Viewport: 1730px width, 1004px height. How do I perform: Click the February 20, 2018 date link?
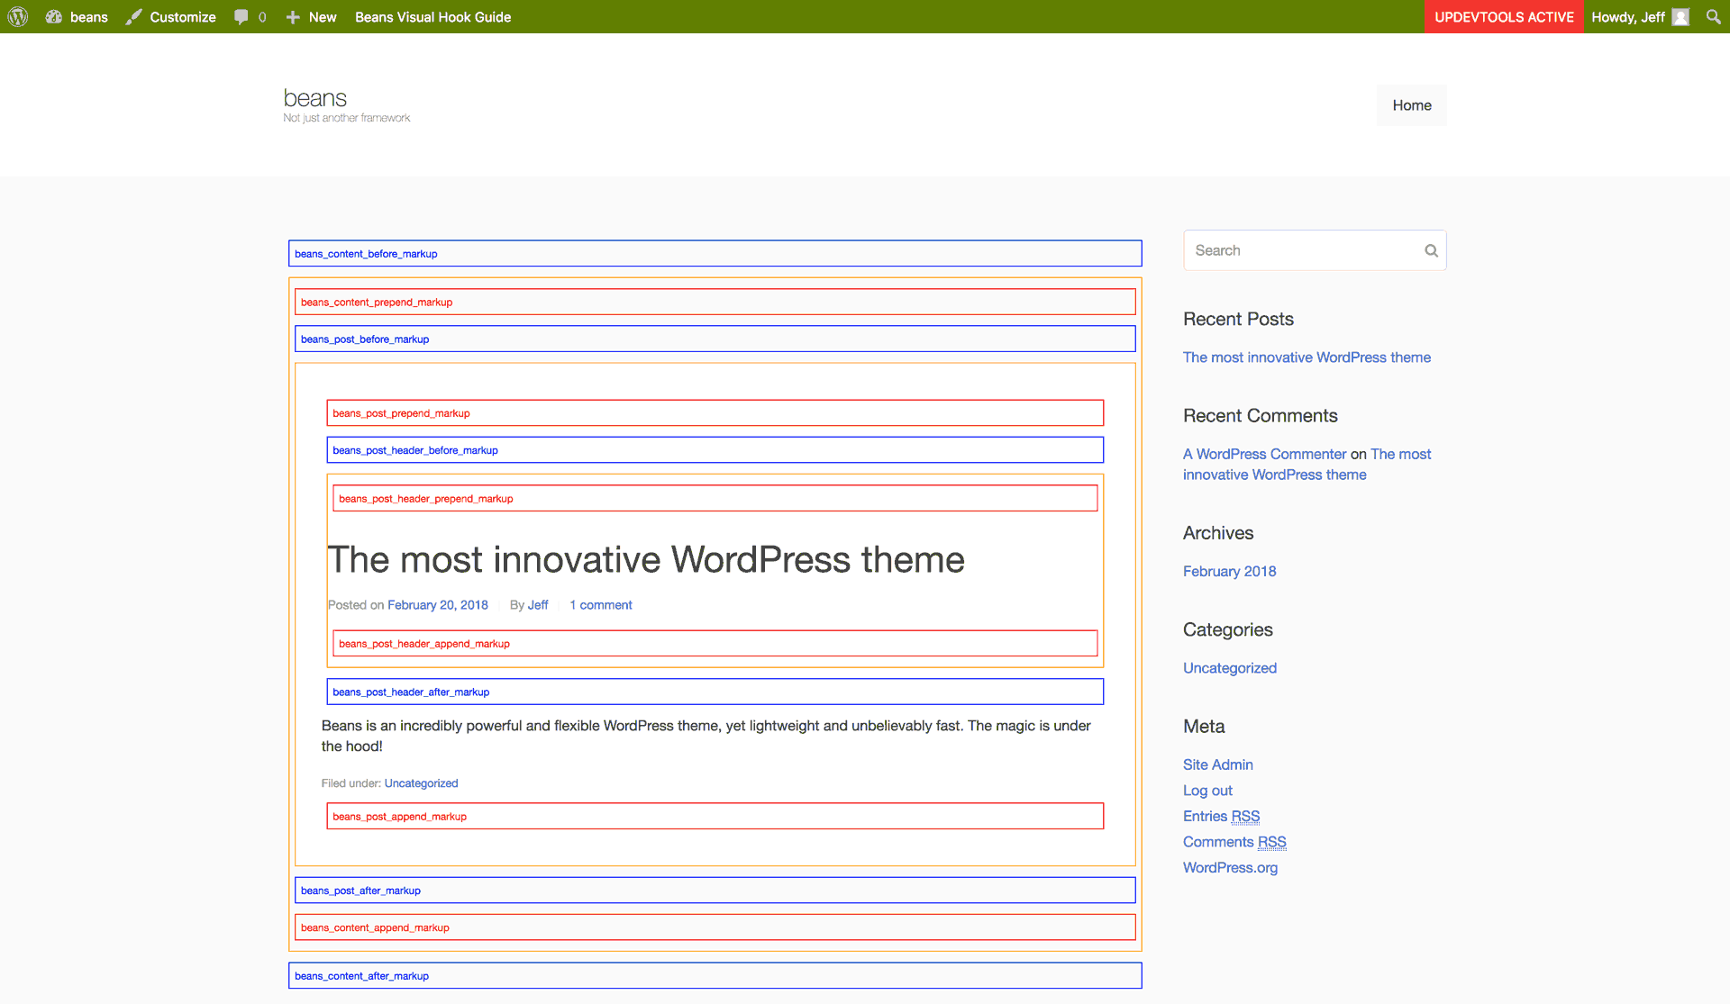pos(438,605)
